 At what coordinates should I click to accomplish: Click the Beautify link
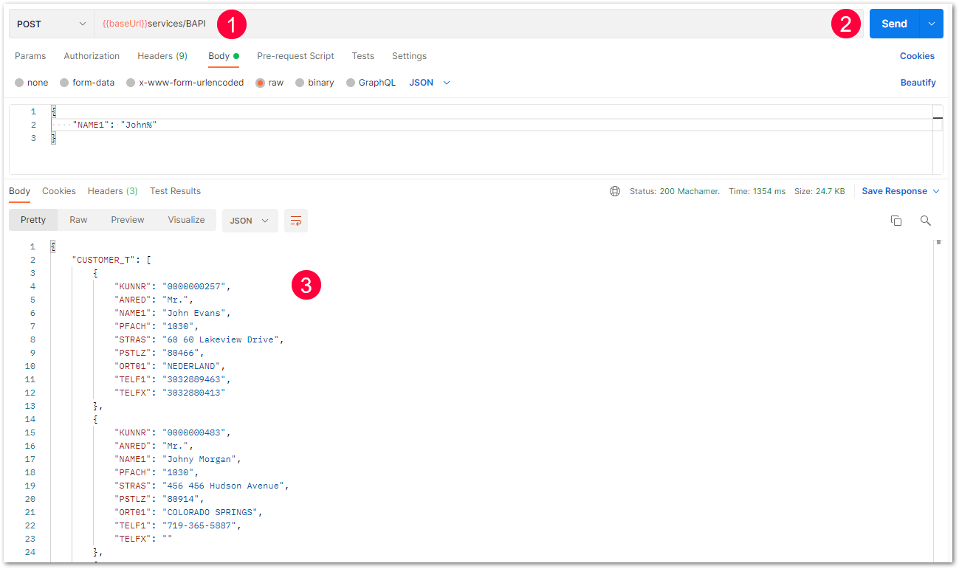[918, 83]
